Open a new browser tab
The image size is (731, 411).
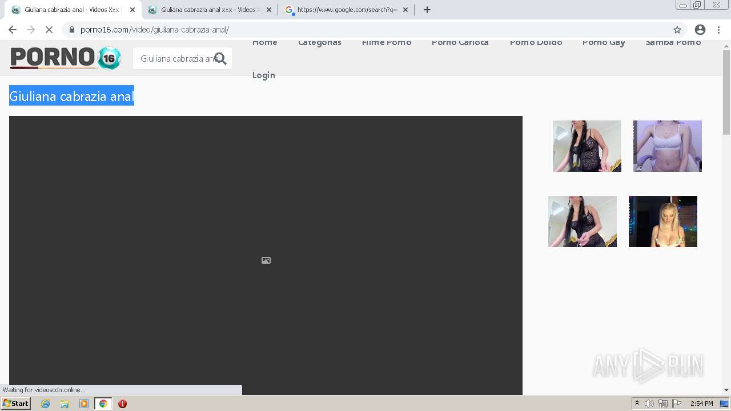tap(427, 10)
